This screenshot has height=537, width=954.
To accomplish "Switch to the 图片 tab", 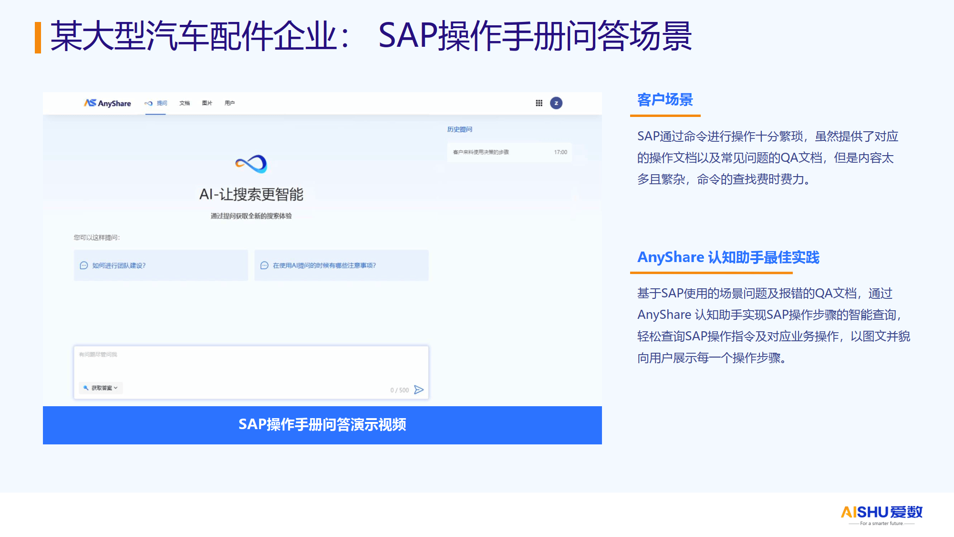I will point(207,103).
